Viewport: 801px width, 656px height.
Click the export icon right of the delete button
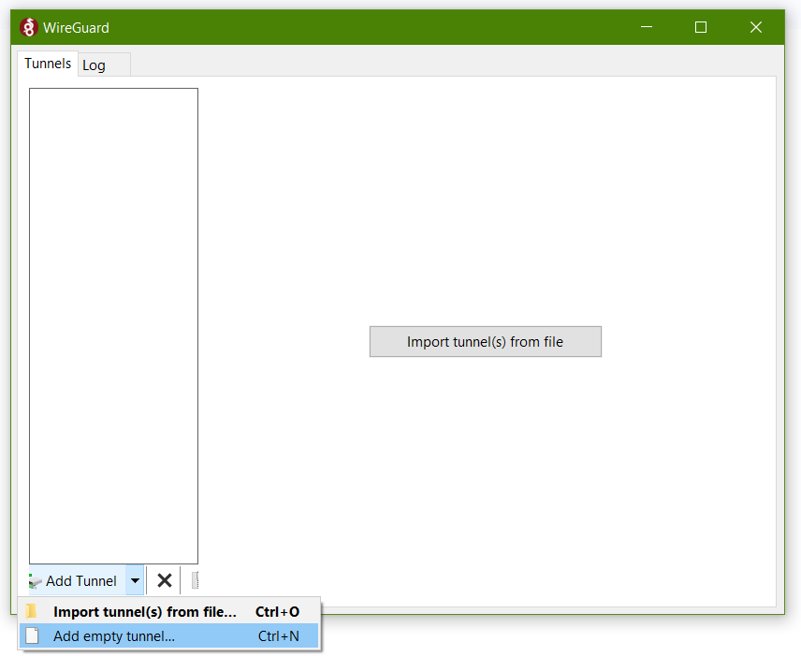195,580
